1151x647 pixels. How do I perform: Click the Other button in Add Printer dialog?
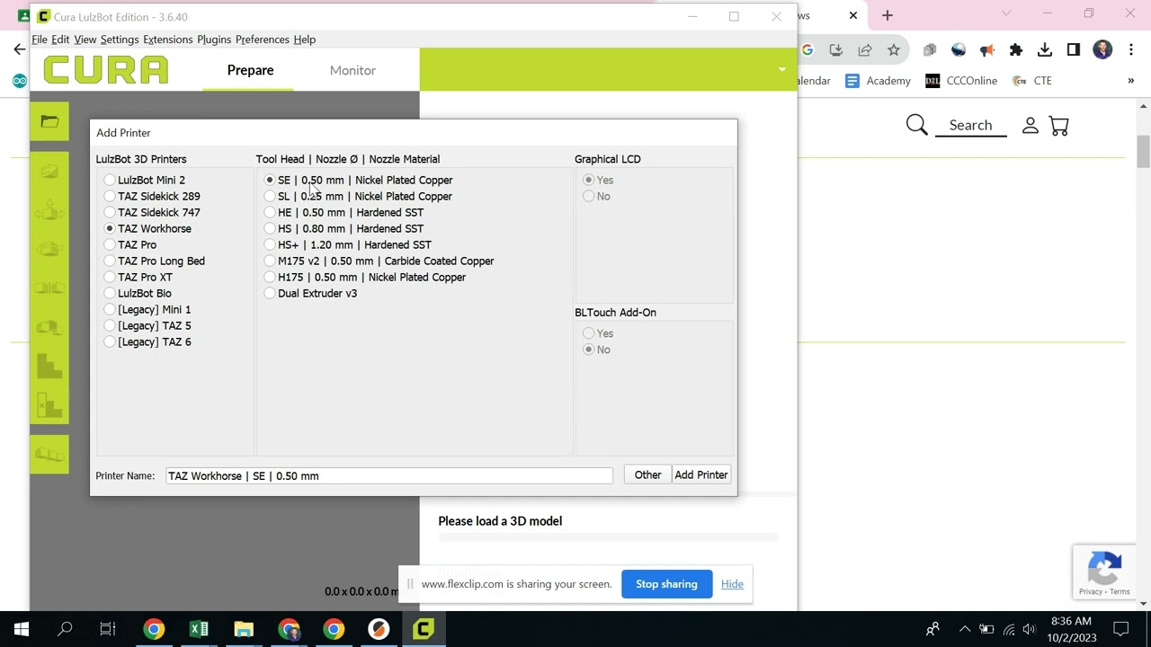[x=647, y=474]
